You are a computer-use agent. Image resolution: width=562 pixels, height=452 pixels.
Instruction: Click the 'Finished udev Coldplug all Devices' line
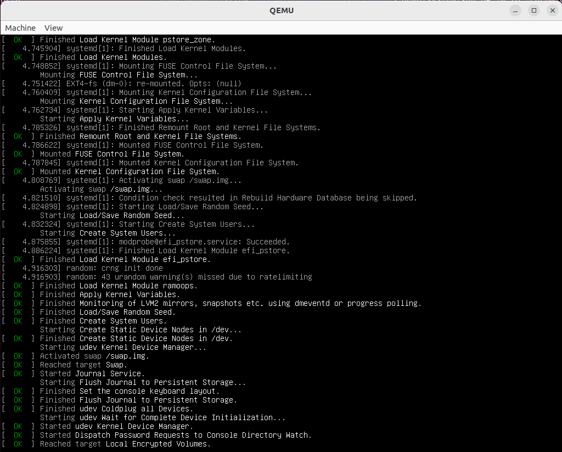(x=116, y=409)
